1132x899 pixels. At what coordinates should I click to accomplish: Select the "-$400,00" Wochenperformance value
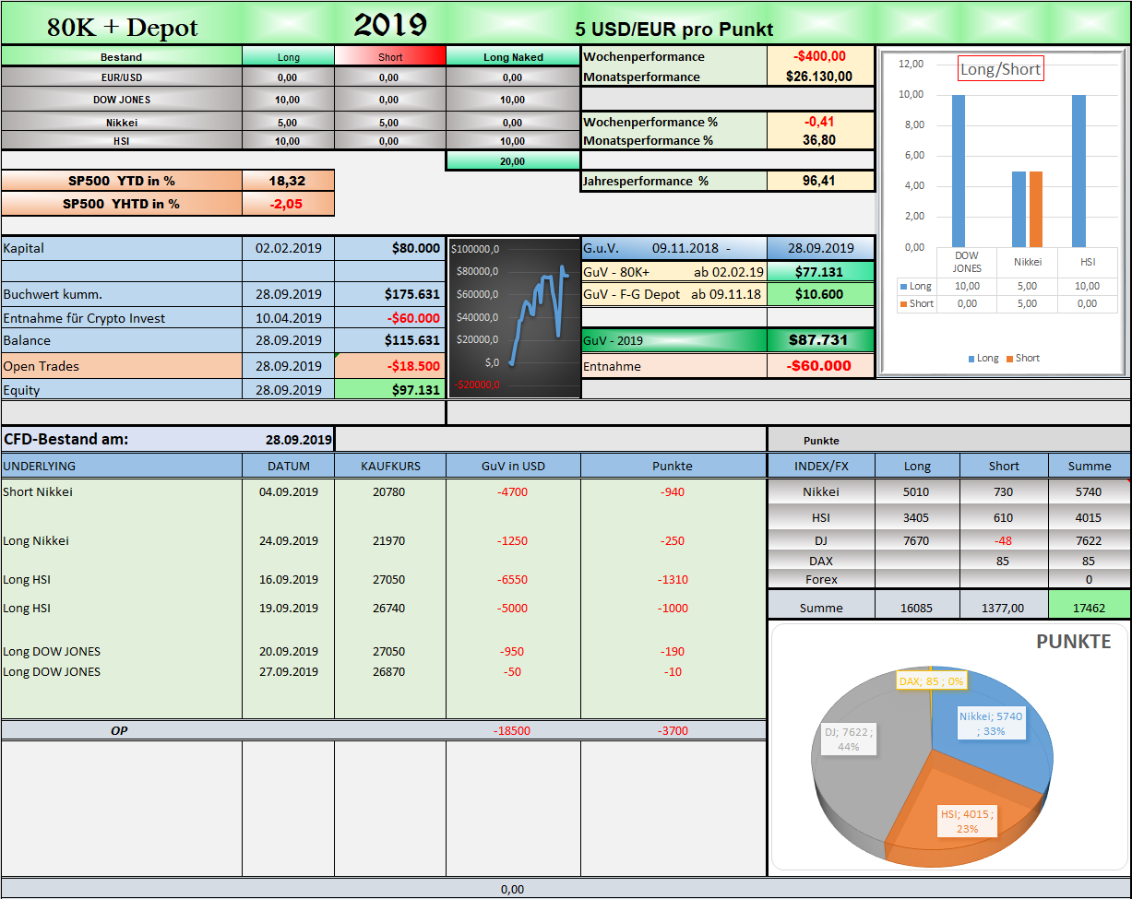(820, 56)
